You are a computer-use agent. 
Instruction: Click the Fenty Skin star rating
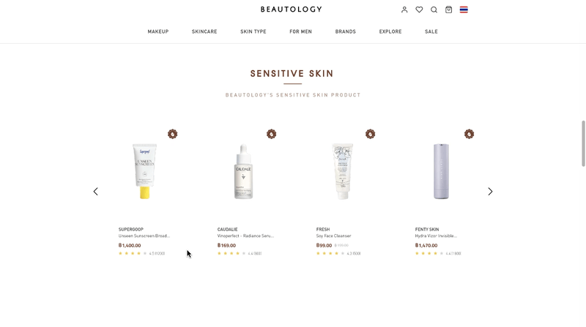[x=429, y=253]
